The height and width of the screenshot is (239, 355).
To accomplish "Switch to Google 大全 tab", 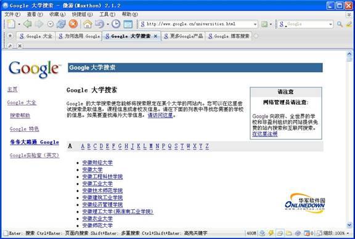I will point(36,36).
